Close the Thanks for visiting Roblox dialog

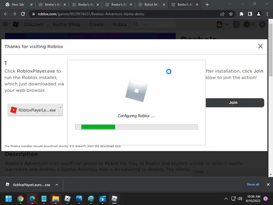click(260, 46)
